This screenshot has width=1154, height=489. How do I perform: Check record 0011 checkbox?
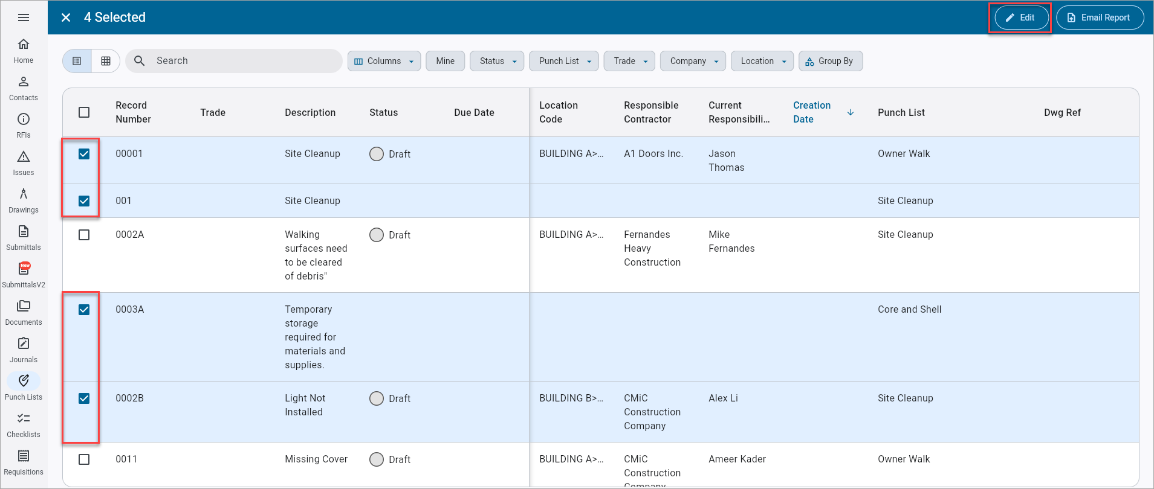[x=84, y=459]
